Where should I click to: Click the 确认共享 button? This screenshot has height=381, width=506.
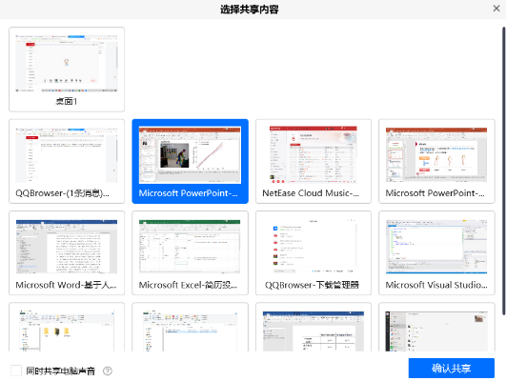pos(451,368)
